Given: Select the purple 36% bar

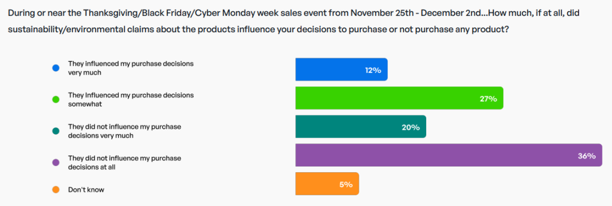Looking at the screenshot, I should point(449,155).
